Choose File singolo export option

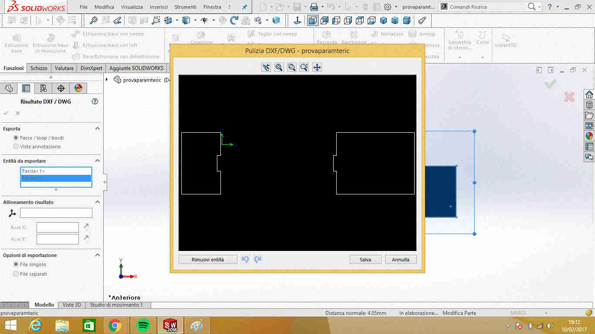pos(16,264)
